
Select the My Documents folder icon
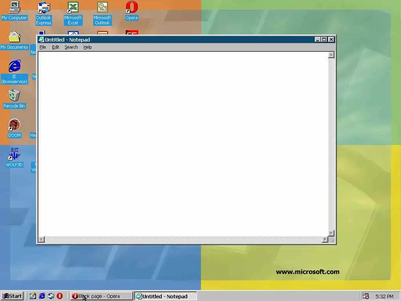tap(14, 40)
